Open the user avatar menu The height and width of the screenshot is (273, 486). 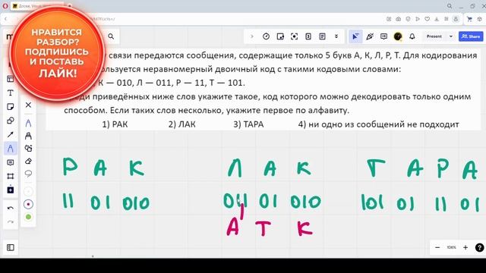coord(398,36)
